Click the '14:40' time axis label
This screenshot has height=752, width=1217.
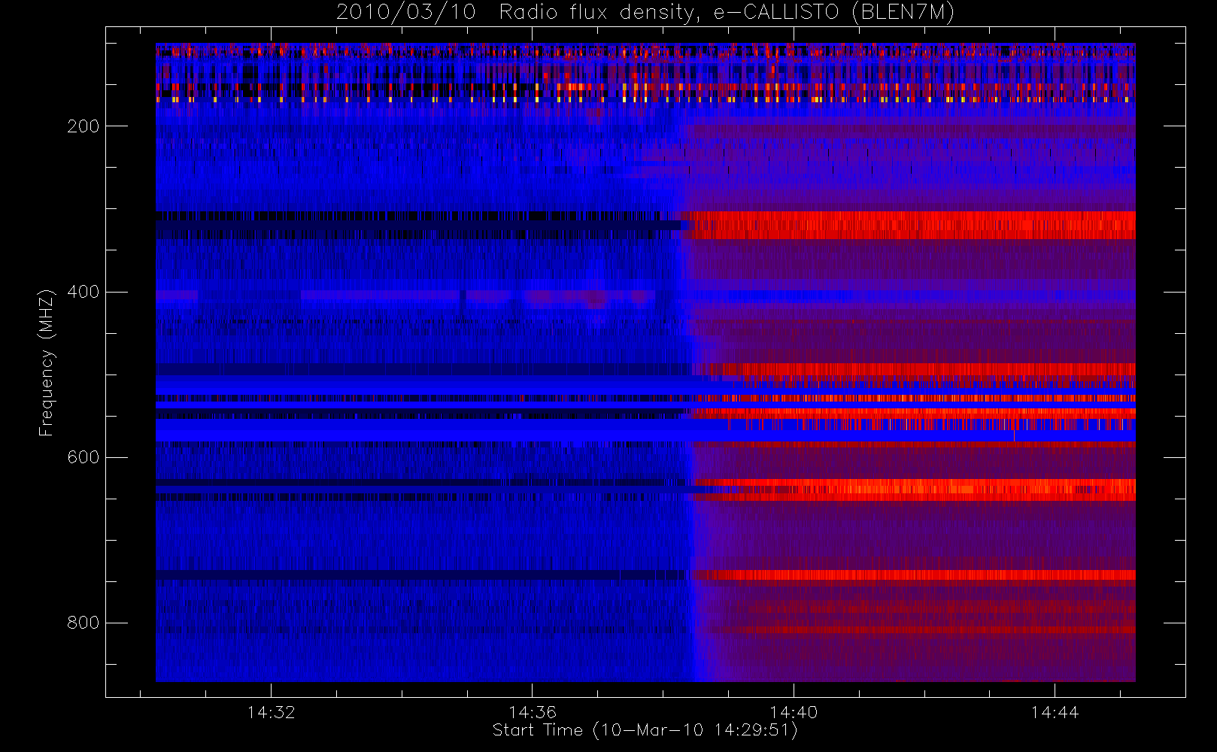[794, 712]
